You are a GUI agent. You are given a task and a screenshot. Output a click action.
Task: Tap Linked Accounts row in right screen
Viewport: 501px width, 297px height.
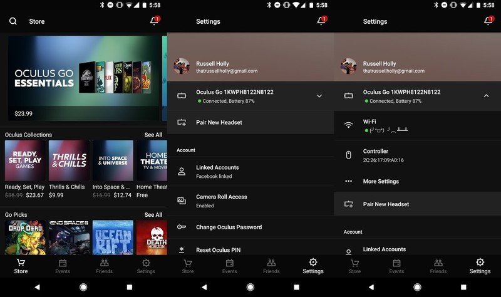pyautogui.click(x=417, y=248)
